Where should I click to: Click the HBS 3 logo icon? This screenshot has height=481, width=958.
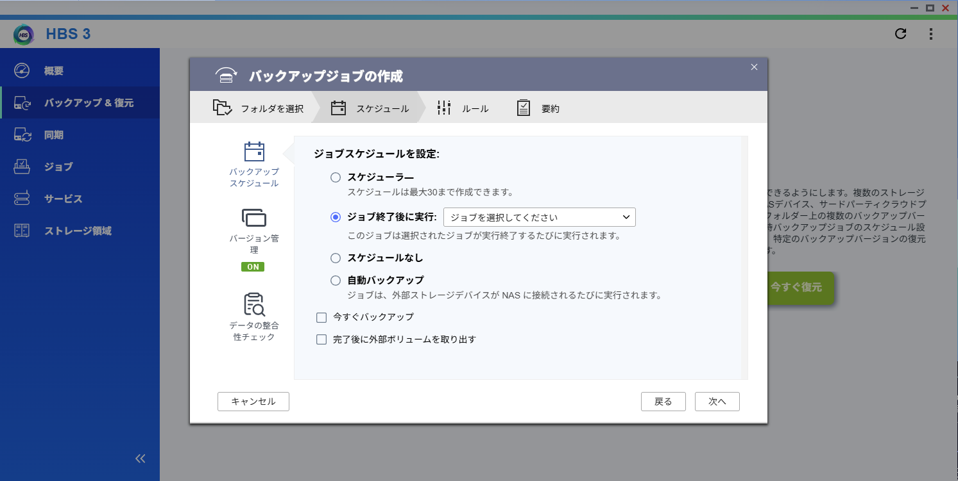(24, 34)
